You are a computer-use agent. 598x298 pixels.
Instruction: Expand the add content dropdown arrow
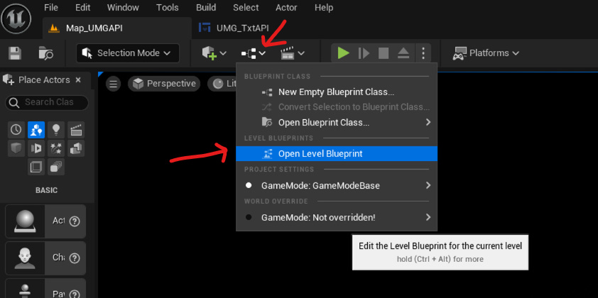pyautogui.click(x=223, y=53)
